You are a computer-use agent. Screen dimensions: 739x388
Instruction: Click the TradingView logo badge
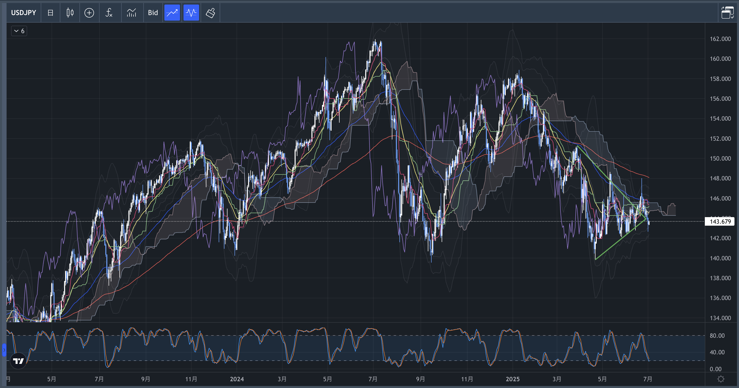(x=18, y=361)
